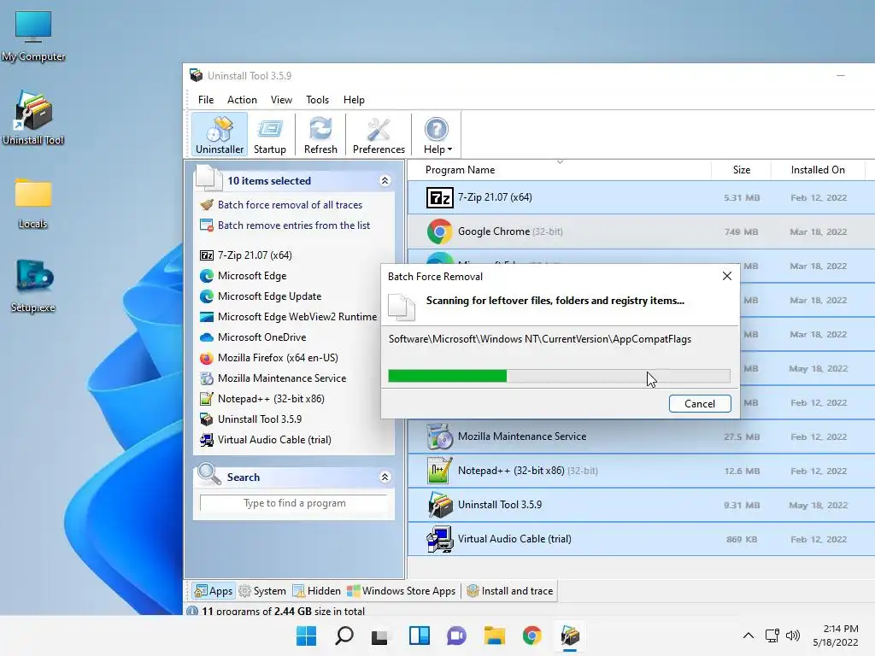The image size is (875, 656).
Task: Sort by Size column header
Action: (x=741, y=170)
